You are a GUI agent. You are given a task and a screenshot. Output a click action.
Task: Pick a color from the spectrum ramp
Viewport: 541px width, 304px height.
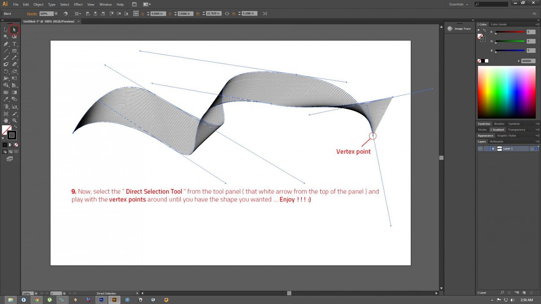tap(506, 92)
